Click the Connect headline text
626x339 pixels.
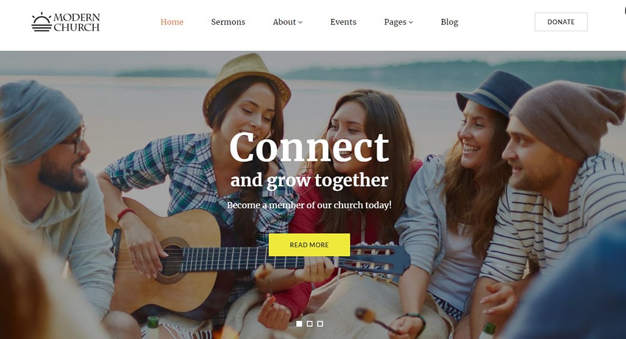point(309,148)
